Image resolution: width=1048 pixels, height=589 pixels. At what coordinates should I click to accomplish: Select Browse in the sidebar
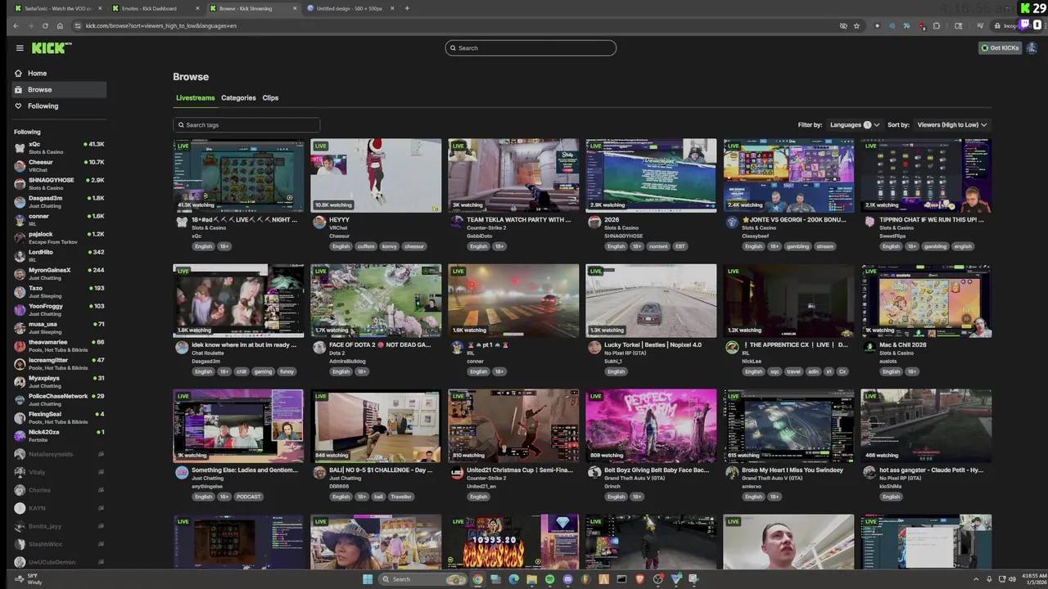coord(59,89)
